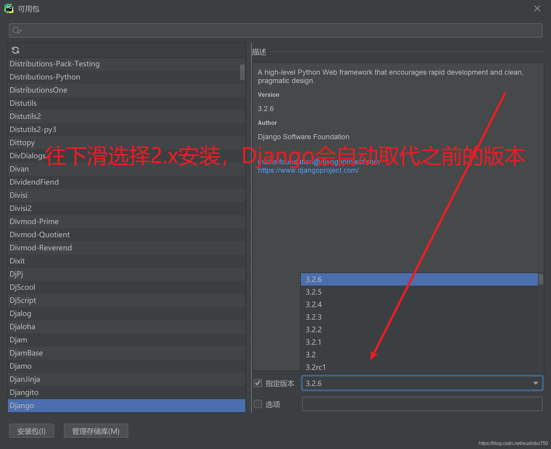Select the Djaloha package

(127, 327)
